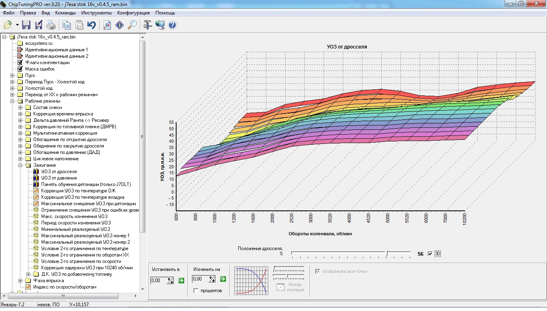Open settings with the wrench and hammer icon
The height and width of the screenshot is (311, 547).
tap(147, 25)
